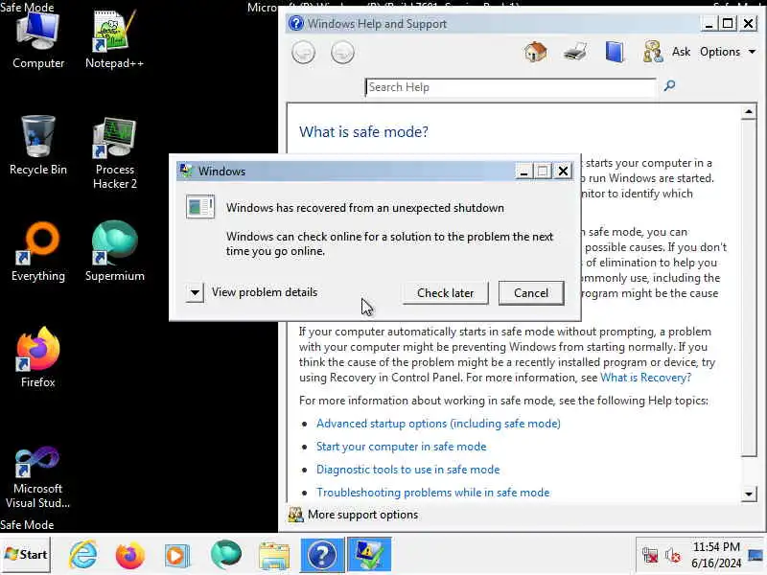Print the current help topic
This screenshot has height=575, width=767.
[574, 52]
